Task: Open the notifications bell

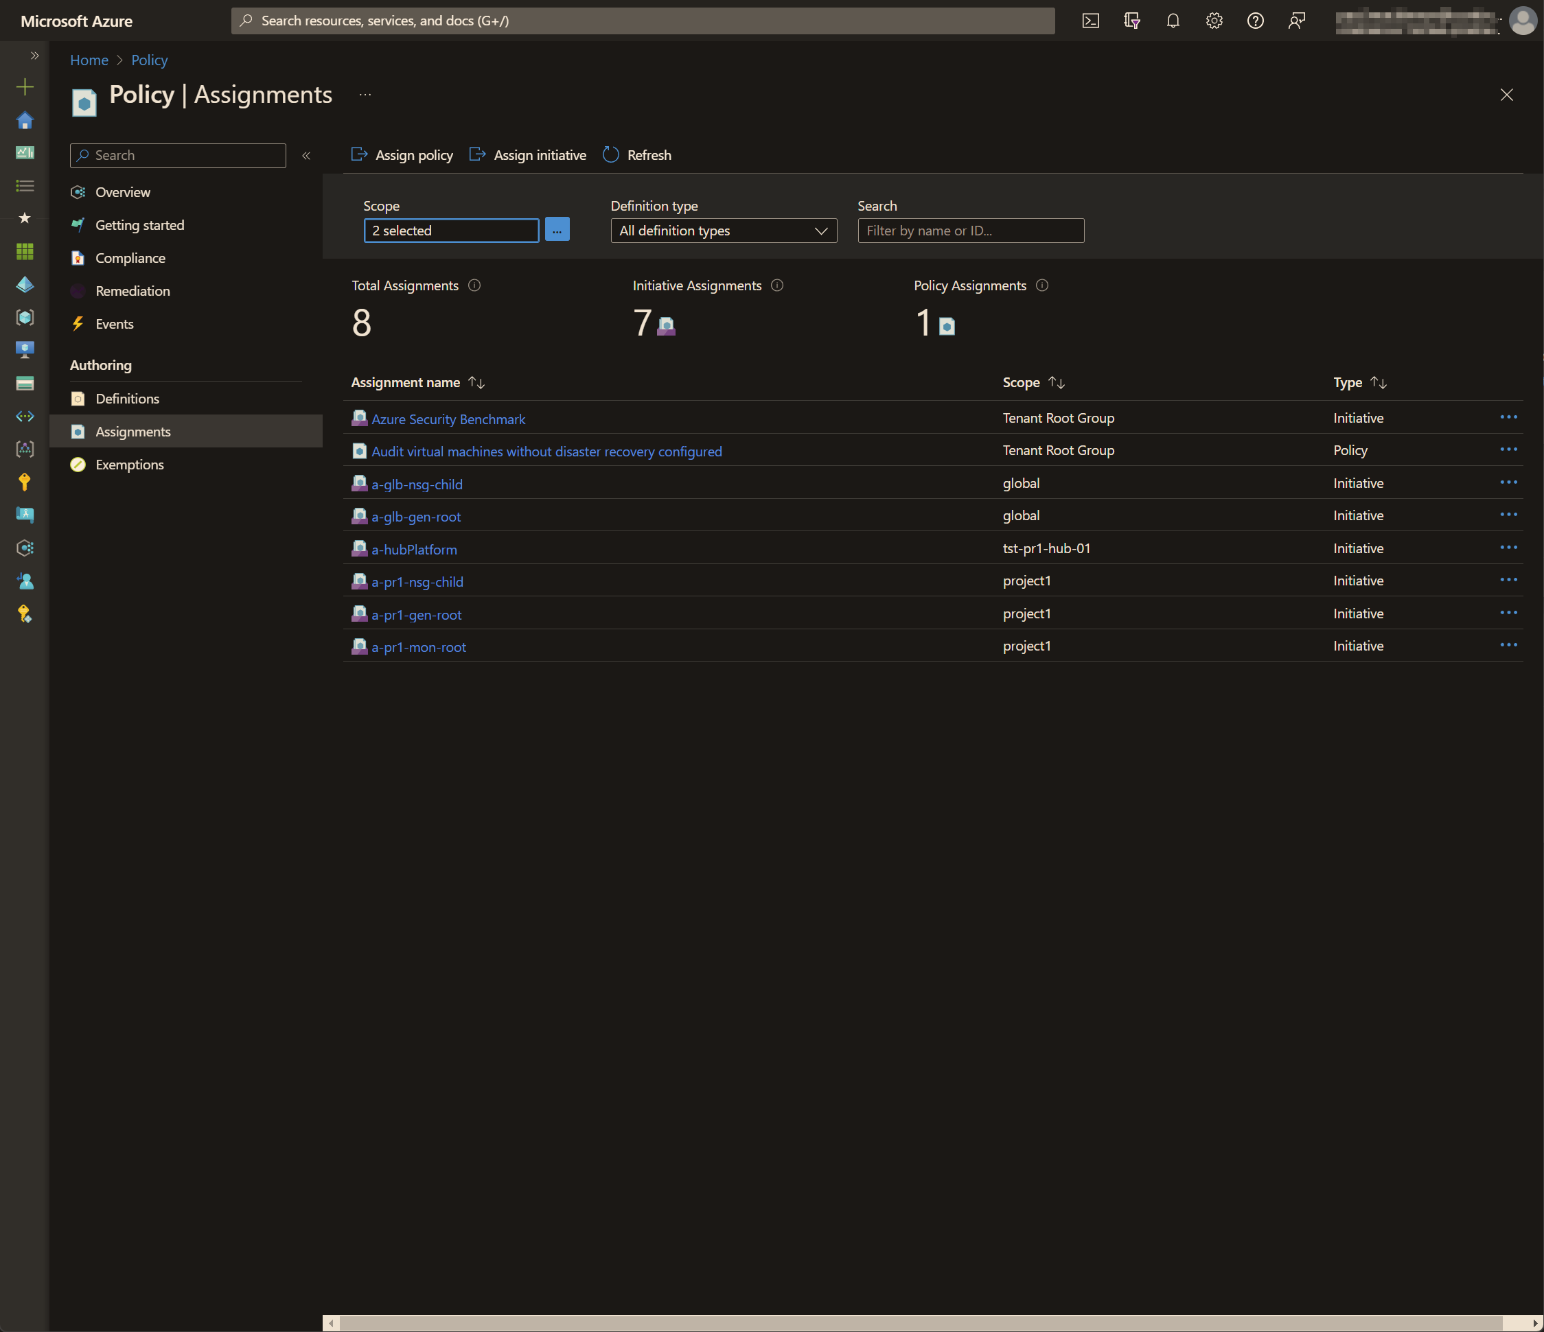Action: (1173, 21)
